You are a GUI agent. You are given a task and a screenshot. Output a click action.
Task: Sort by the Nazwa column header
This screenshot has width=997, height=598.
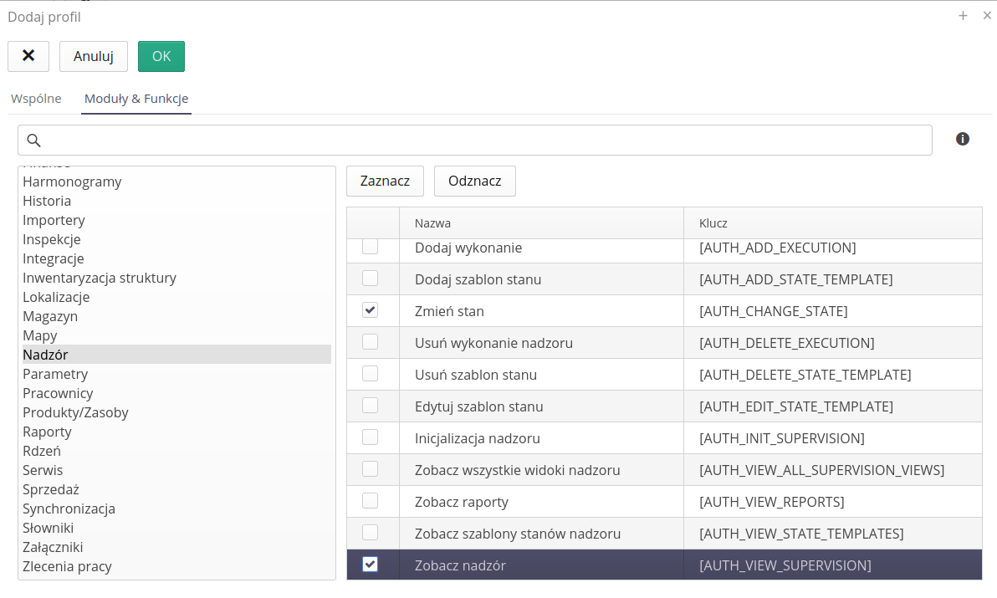pos(433,223)
